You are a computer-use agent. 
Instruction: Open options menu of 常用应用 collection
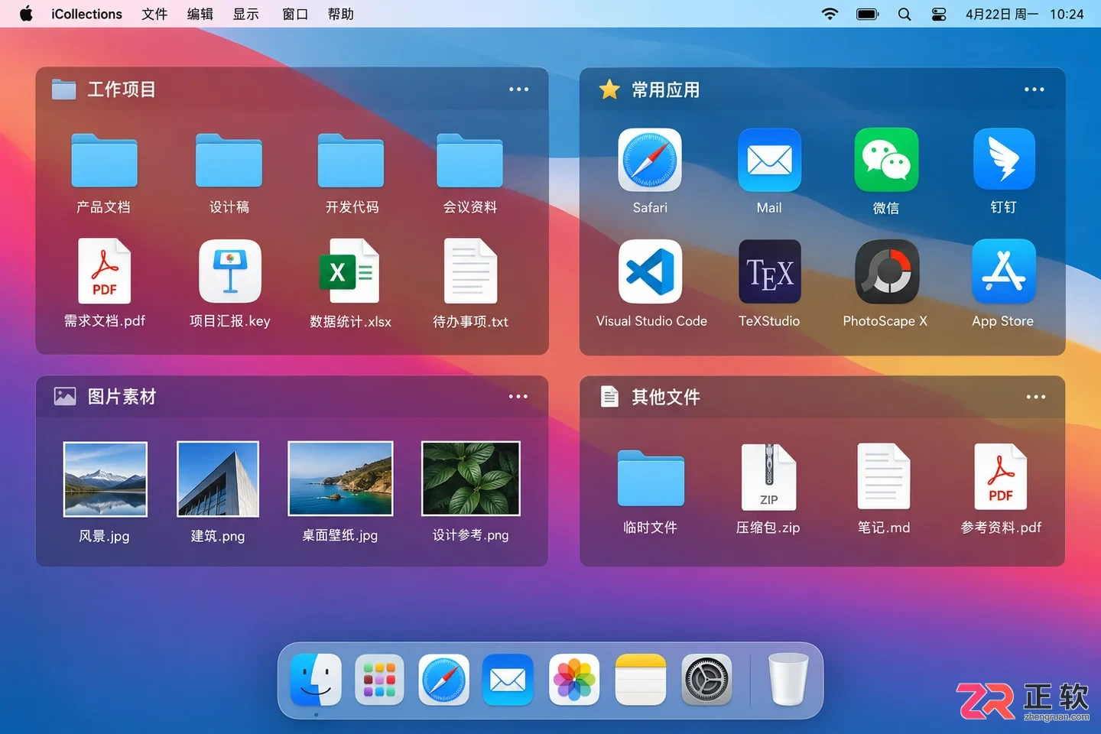(1034, 89)
